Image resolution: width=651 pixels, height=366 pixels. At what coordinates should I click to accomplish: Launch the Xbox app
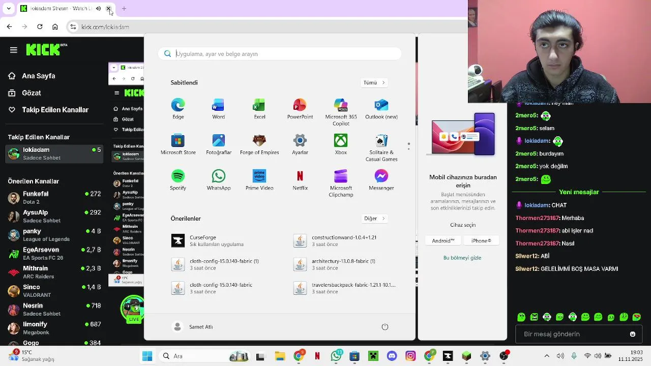pyautogui.click(x=341, y=144)
